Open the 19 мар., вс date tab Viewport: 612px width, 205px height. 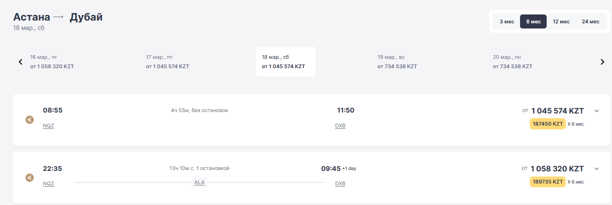(x=397, y=62)
